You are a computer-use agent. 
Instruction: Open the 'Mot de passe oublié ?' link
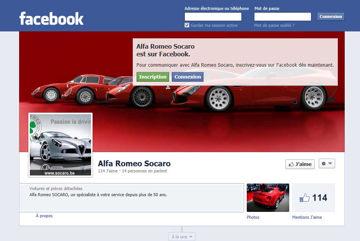274,25
